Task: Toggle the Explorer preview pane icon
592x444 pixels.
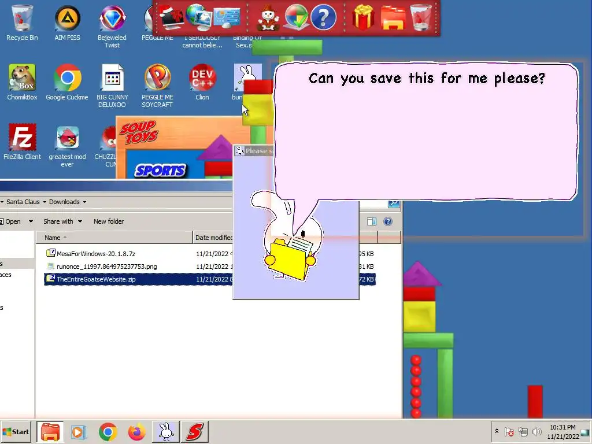Action: tap(372, 221)
